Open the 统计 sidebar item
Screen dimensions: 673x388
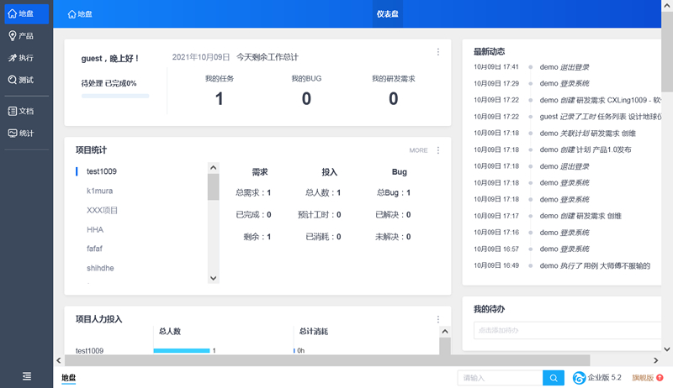click(x=26, y=134)
